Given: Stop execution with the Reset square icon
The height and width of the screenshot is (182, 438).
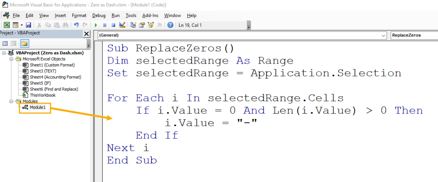Looking at the screenshot, I should click(x=113, y=25).
